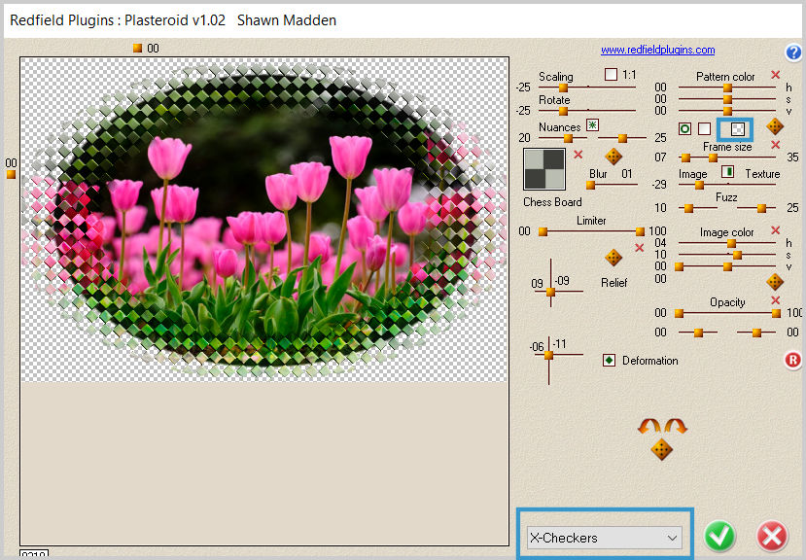Open the X-Checkers preset dropdown
This screenshot has height=560, width=806.
tap(605, 538)
